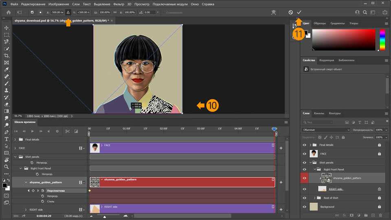
Task: Collapse the Shirt panels group in timeline
Action: coord(15,156)
